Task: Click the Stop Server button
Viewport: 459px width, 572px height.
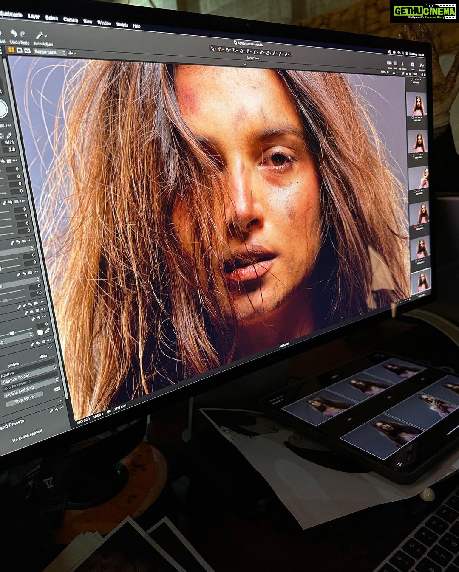Action: click(x=25, y=400)
